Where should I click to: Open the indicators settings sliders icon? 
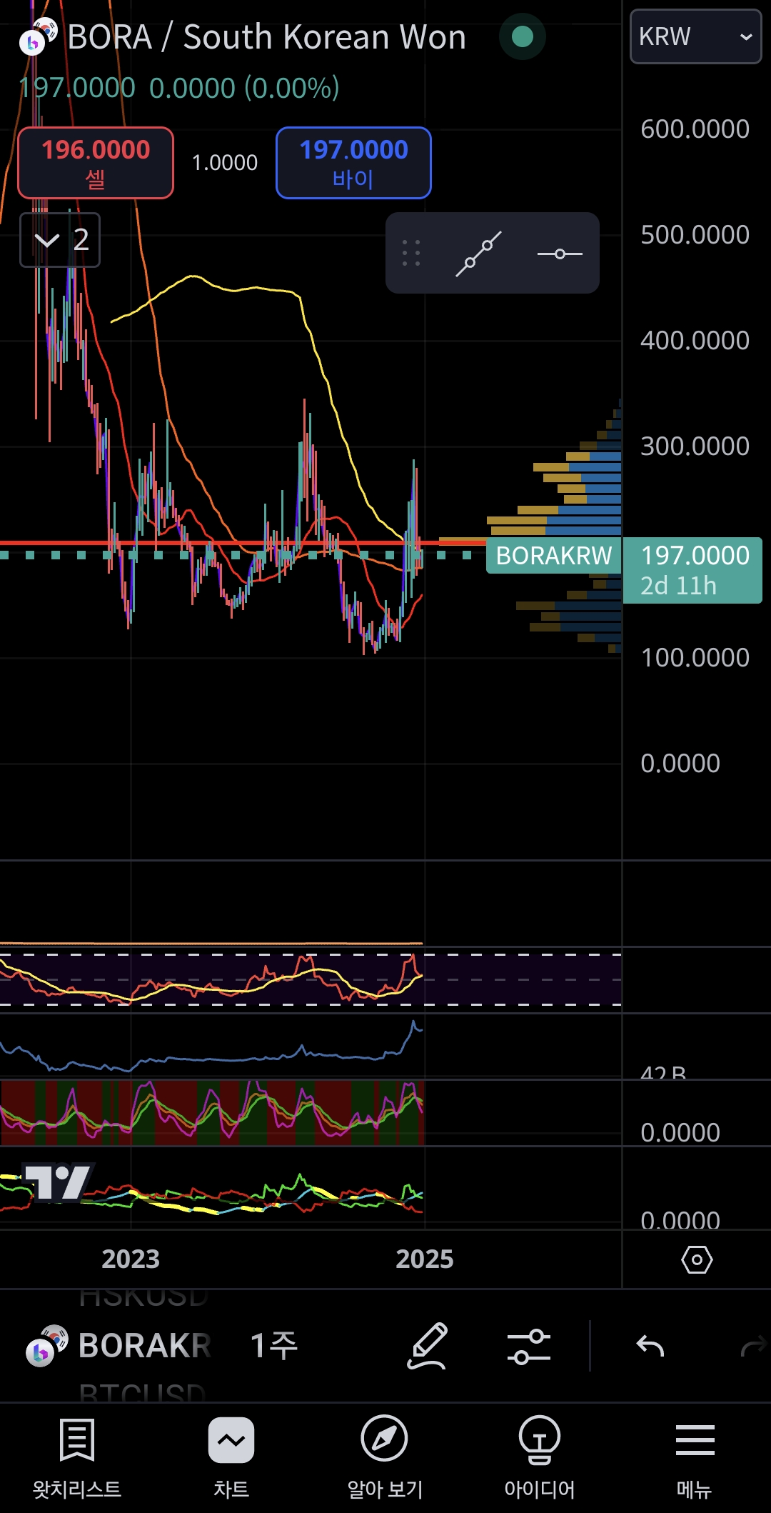click(x=529, y=1346)
